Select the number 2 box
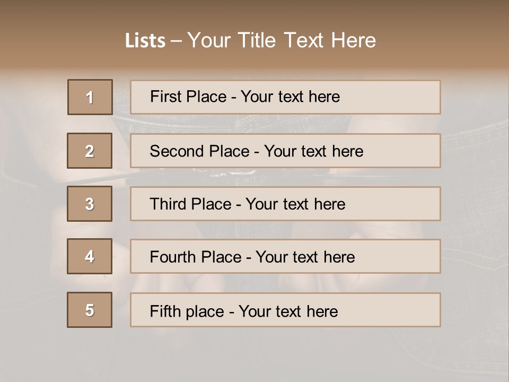 tap(90, 151)
